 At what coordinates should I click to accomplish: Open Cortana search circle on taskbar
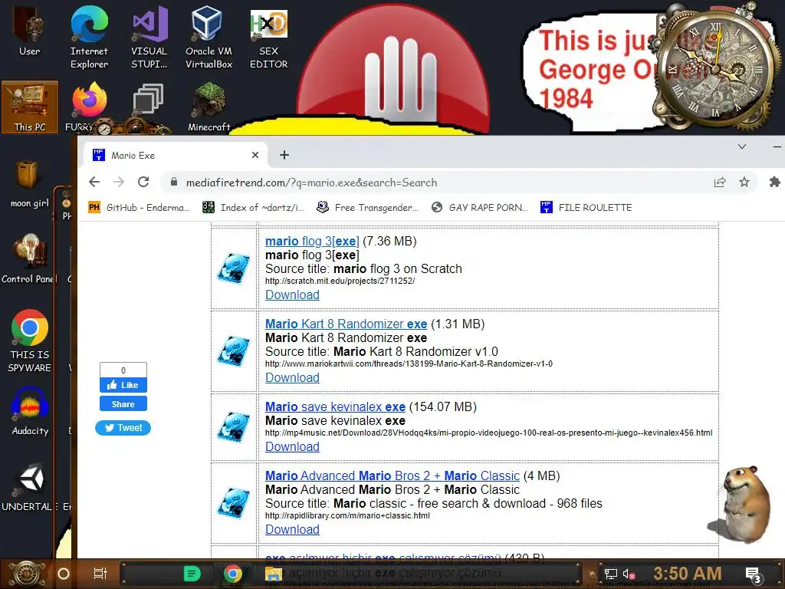(x=64, y=574)
